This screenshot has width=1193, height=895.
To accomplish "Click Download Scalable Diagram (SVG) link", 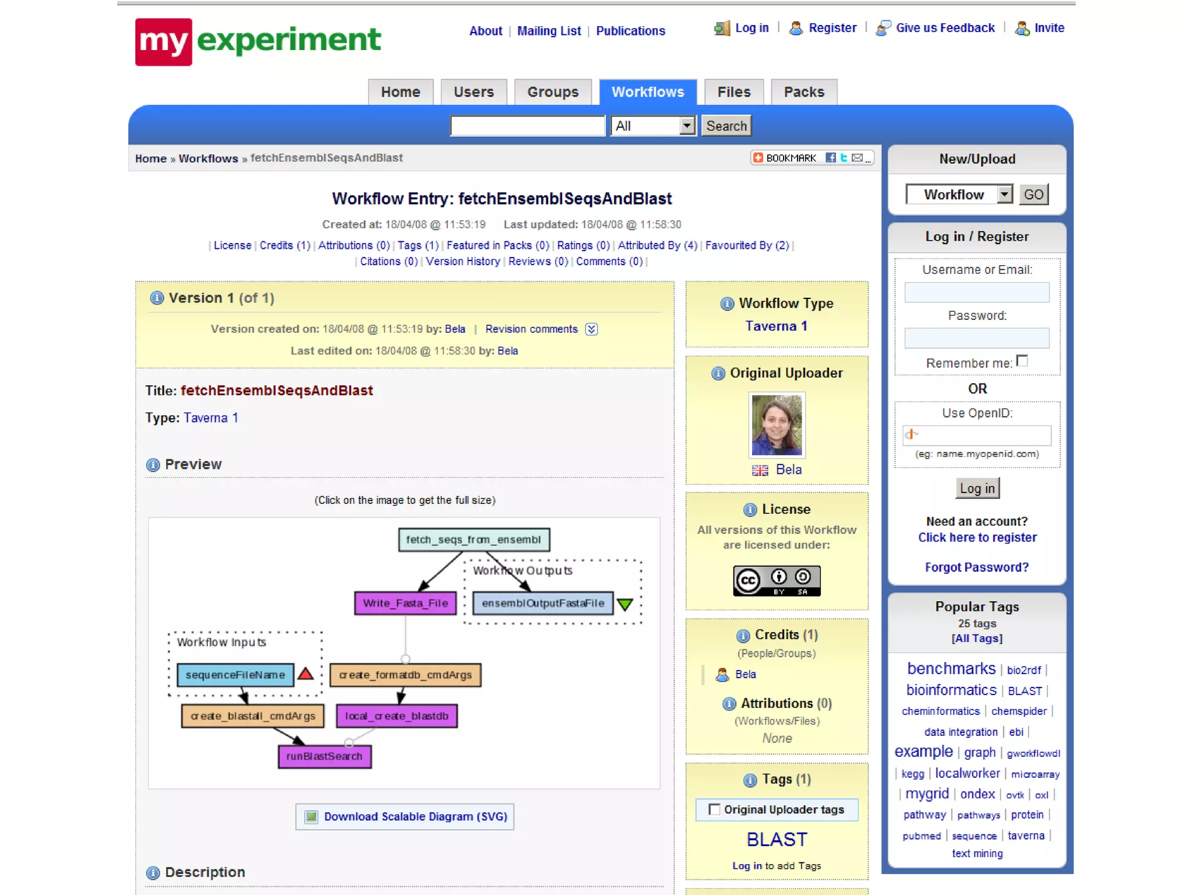I will (x=415, y=816).
